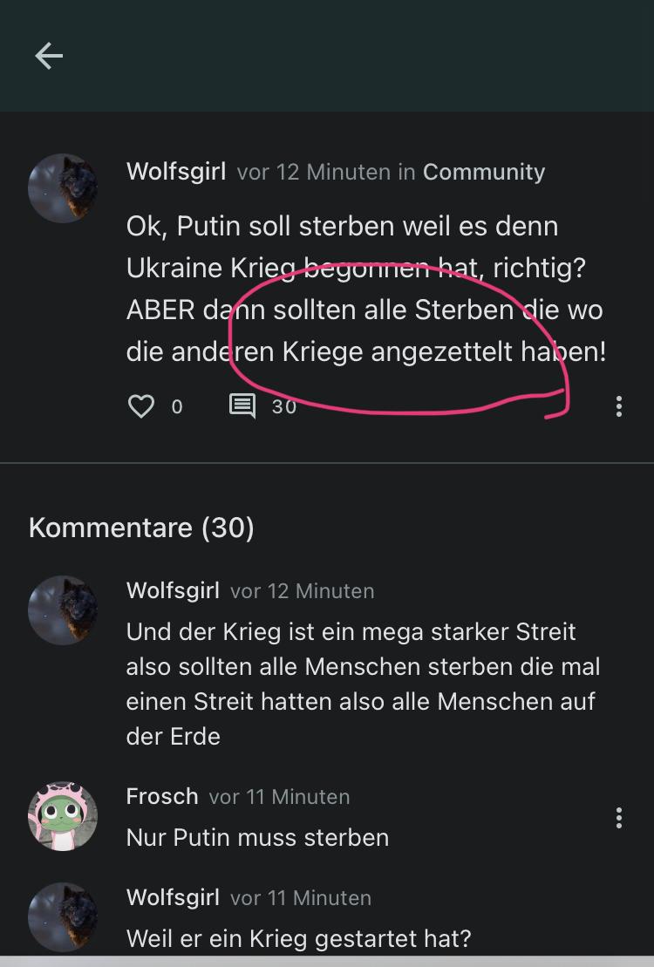This screenshot has width=654, height=967.
Task: Tap the 'Nur Putin muss sterben' comment text
Action: 257,837
